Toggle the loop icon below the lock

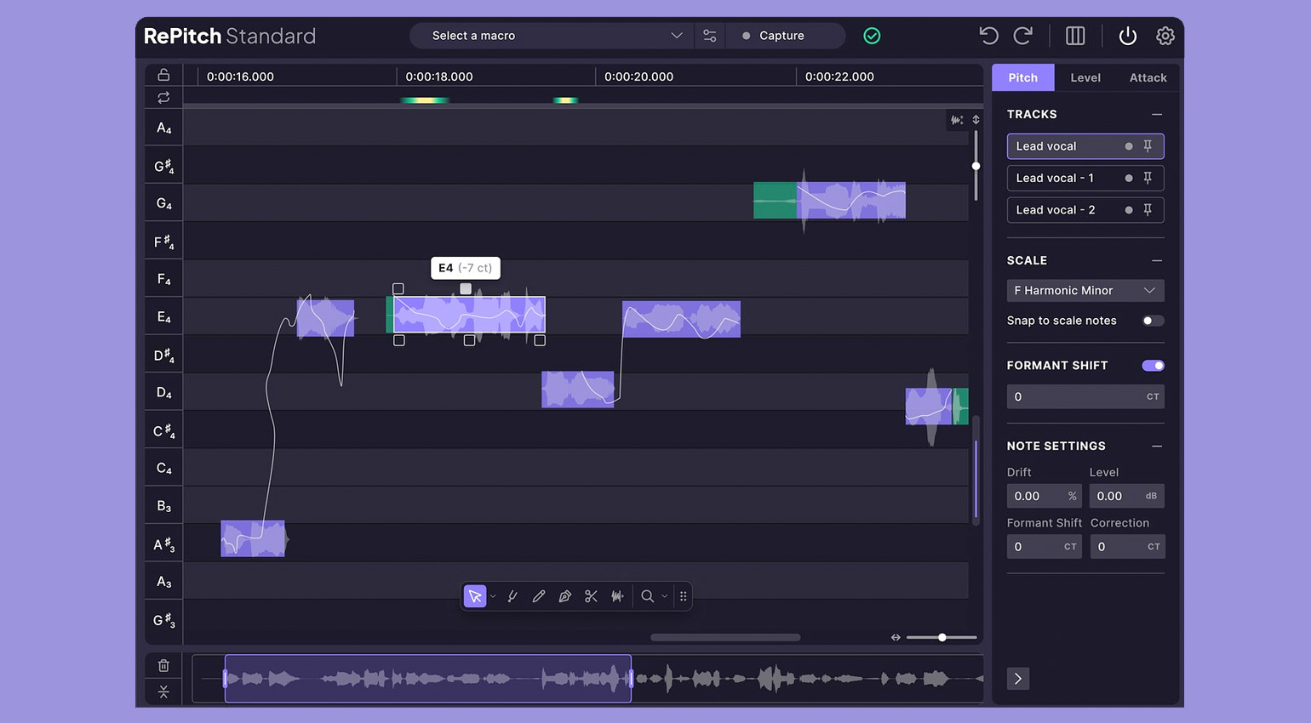tap(163, 98)
